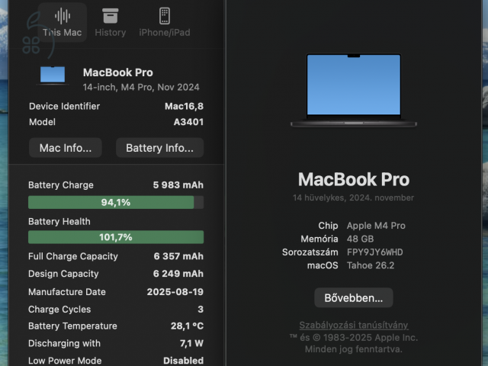Click the Sorozatszám label
The image size is (488, 366).
click(x=310, y=252)
